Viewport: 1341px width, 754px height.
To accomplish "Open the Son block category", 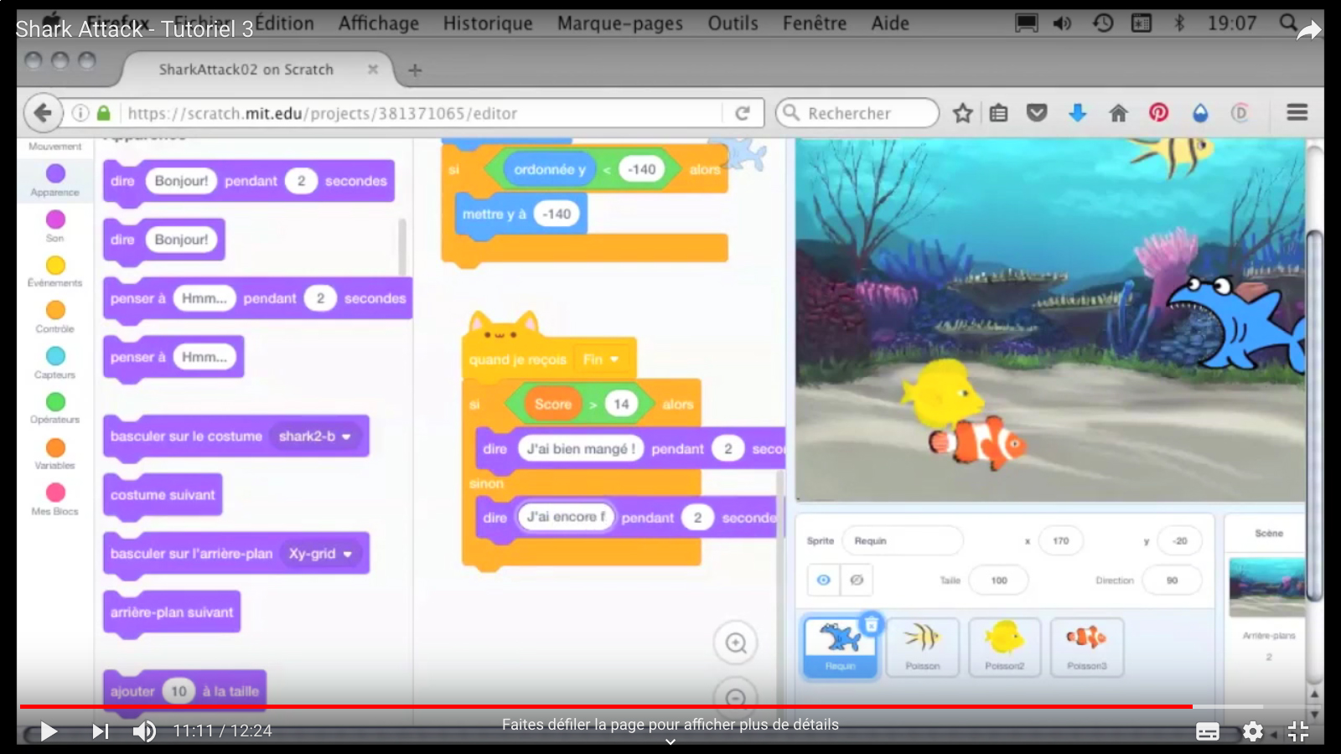I will pos(55,225).
